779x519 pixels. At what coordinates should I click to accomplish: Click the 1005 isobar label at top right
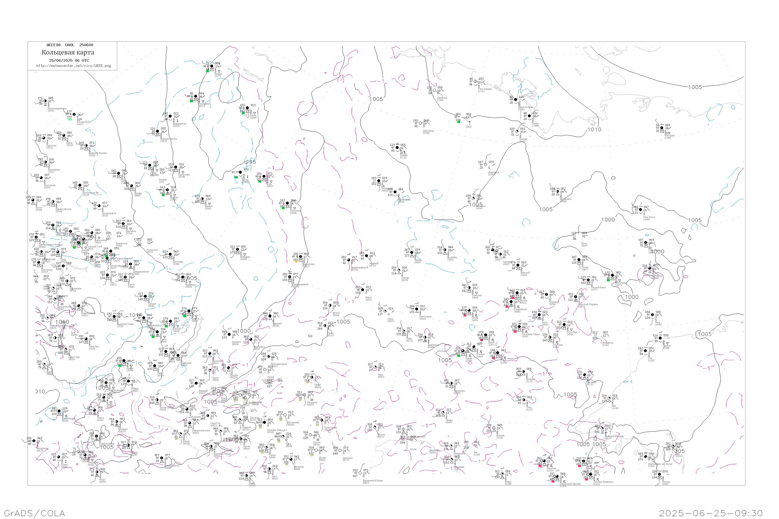tap(695, 87)
